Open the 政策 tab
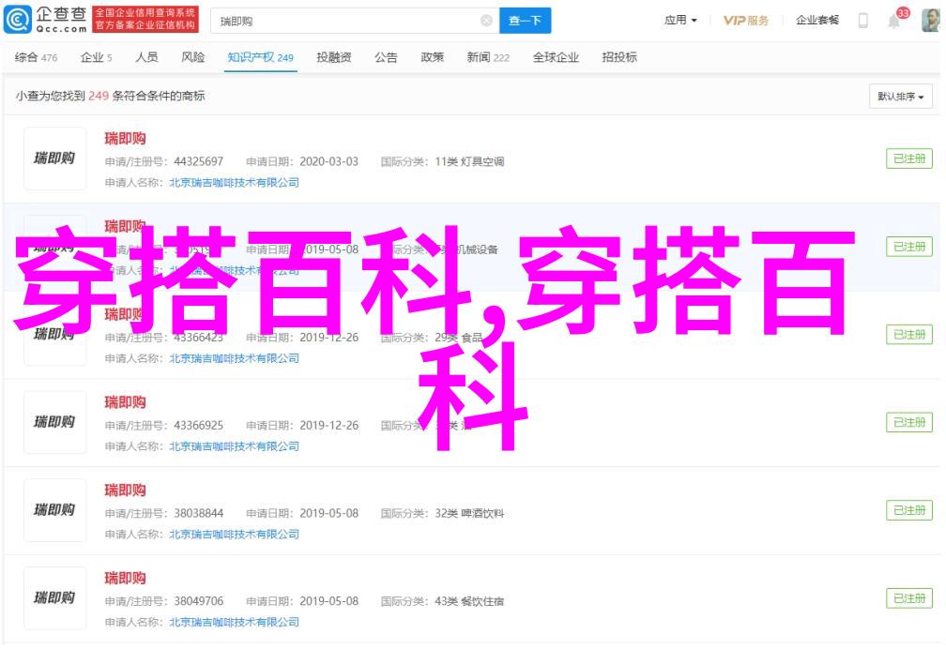The width and height of the screenshot is (946, 649). pyautogui.click(x=432, y=57)
